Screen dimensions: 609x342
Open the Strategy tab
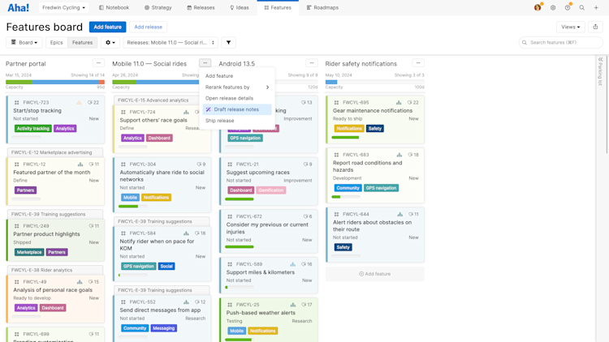coord(158,7)
